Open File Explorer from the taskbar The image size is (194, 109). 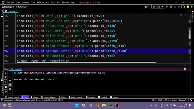click(x=104, y=105)
